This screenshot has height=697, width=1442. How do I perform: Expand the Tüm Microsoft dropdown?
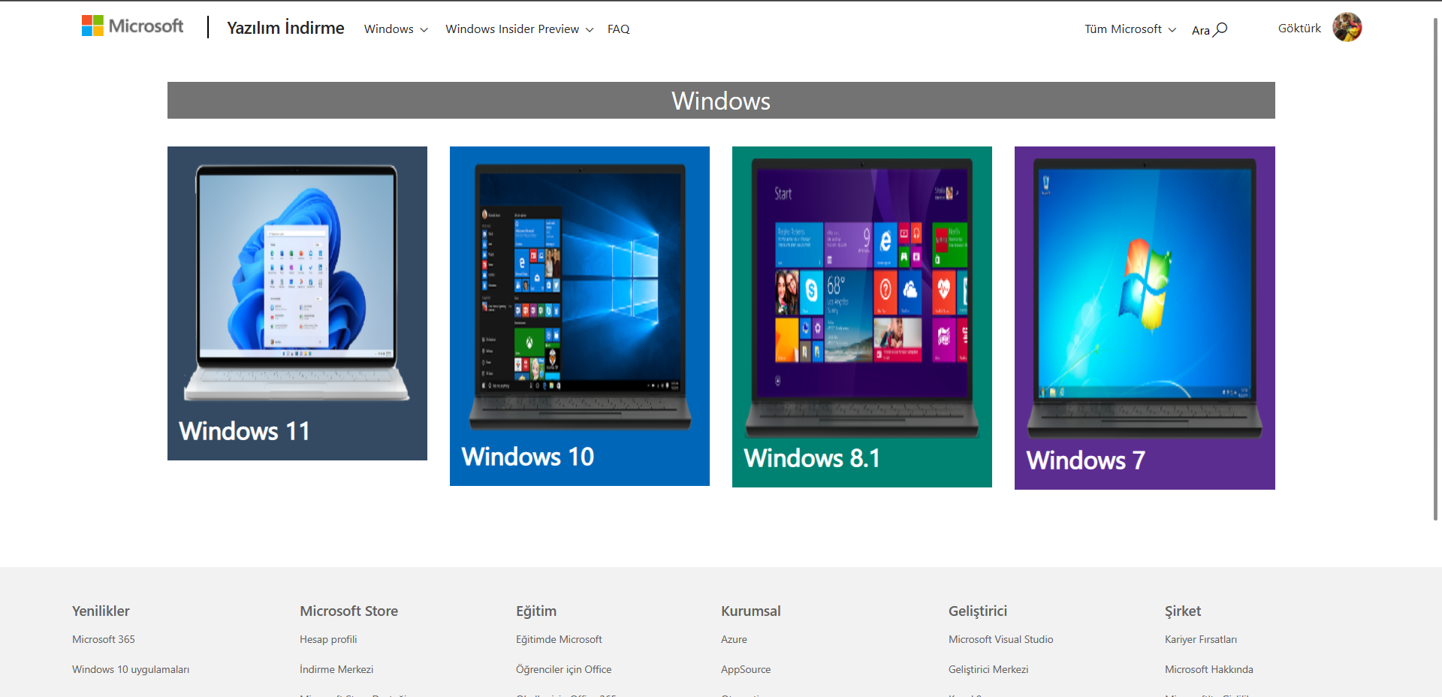[x=1130, y=29]
